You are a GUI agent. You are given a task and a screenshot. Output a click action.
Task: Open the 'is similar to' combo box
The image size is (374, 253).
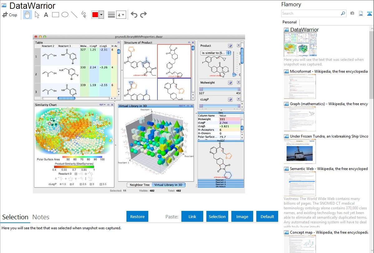click(x=216, y=53)
